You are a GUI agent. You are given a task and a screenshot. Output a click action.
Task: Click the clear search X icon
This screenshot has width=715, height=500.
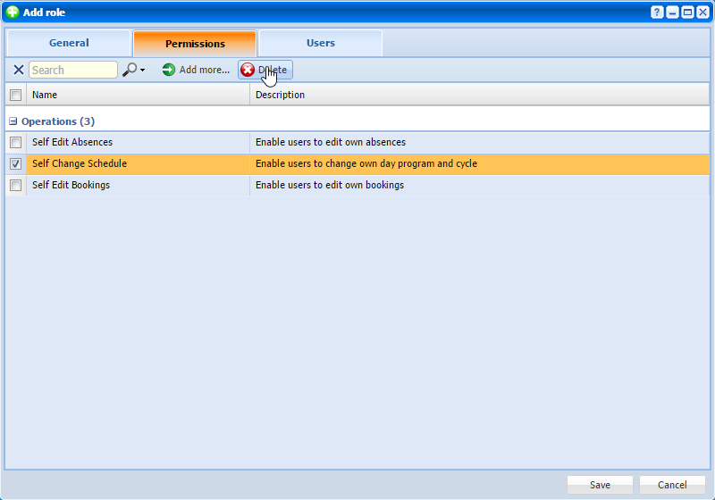(x=18, y=70)
